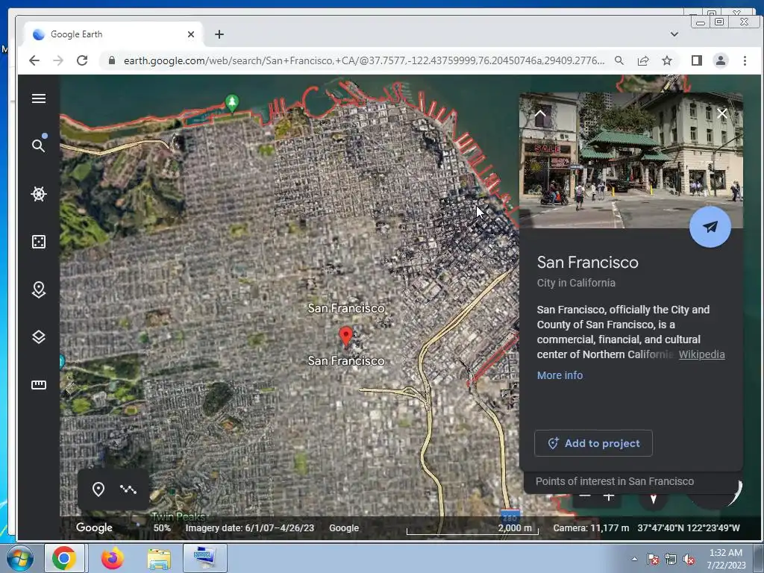
Task: Click the More info link
Action: click(x=560, y=375)
